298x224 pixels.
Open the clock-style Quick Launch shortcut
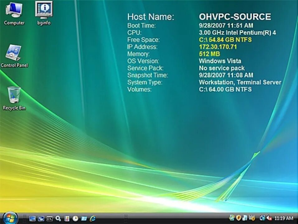[75, 218]
